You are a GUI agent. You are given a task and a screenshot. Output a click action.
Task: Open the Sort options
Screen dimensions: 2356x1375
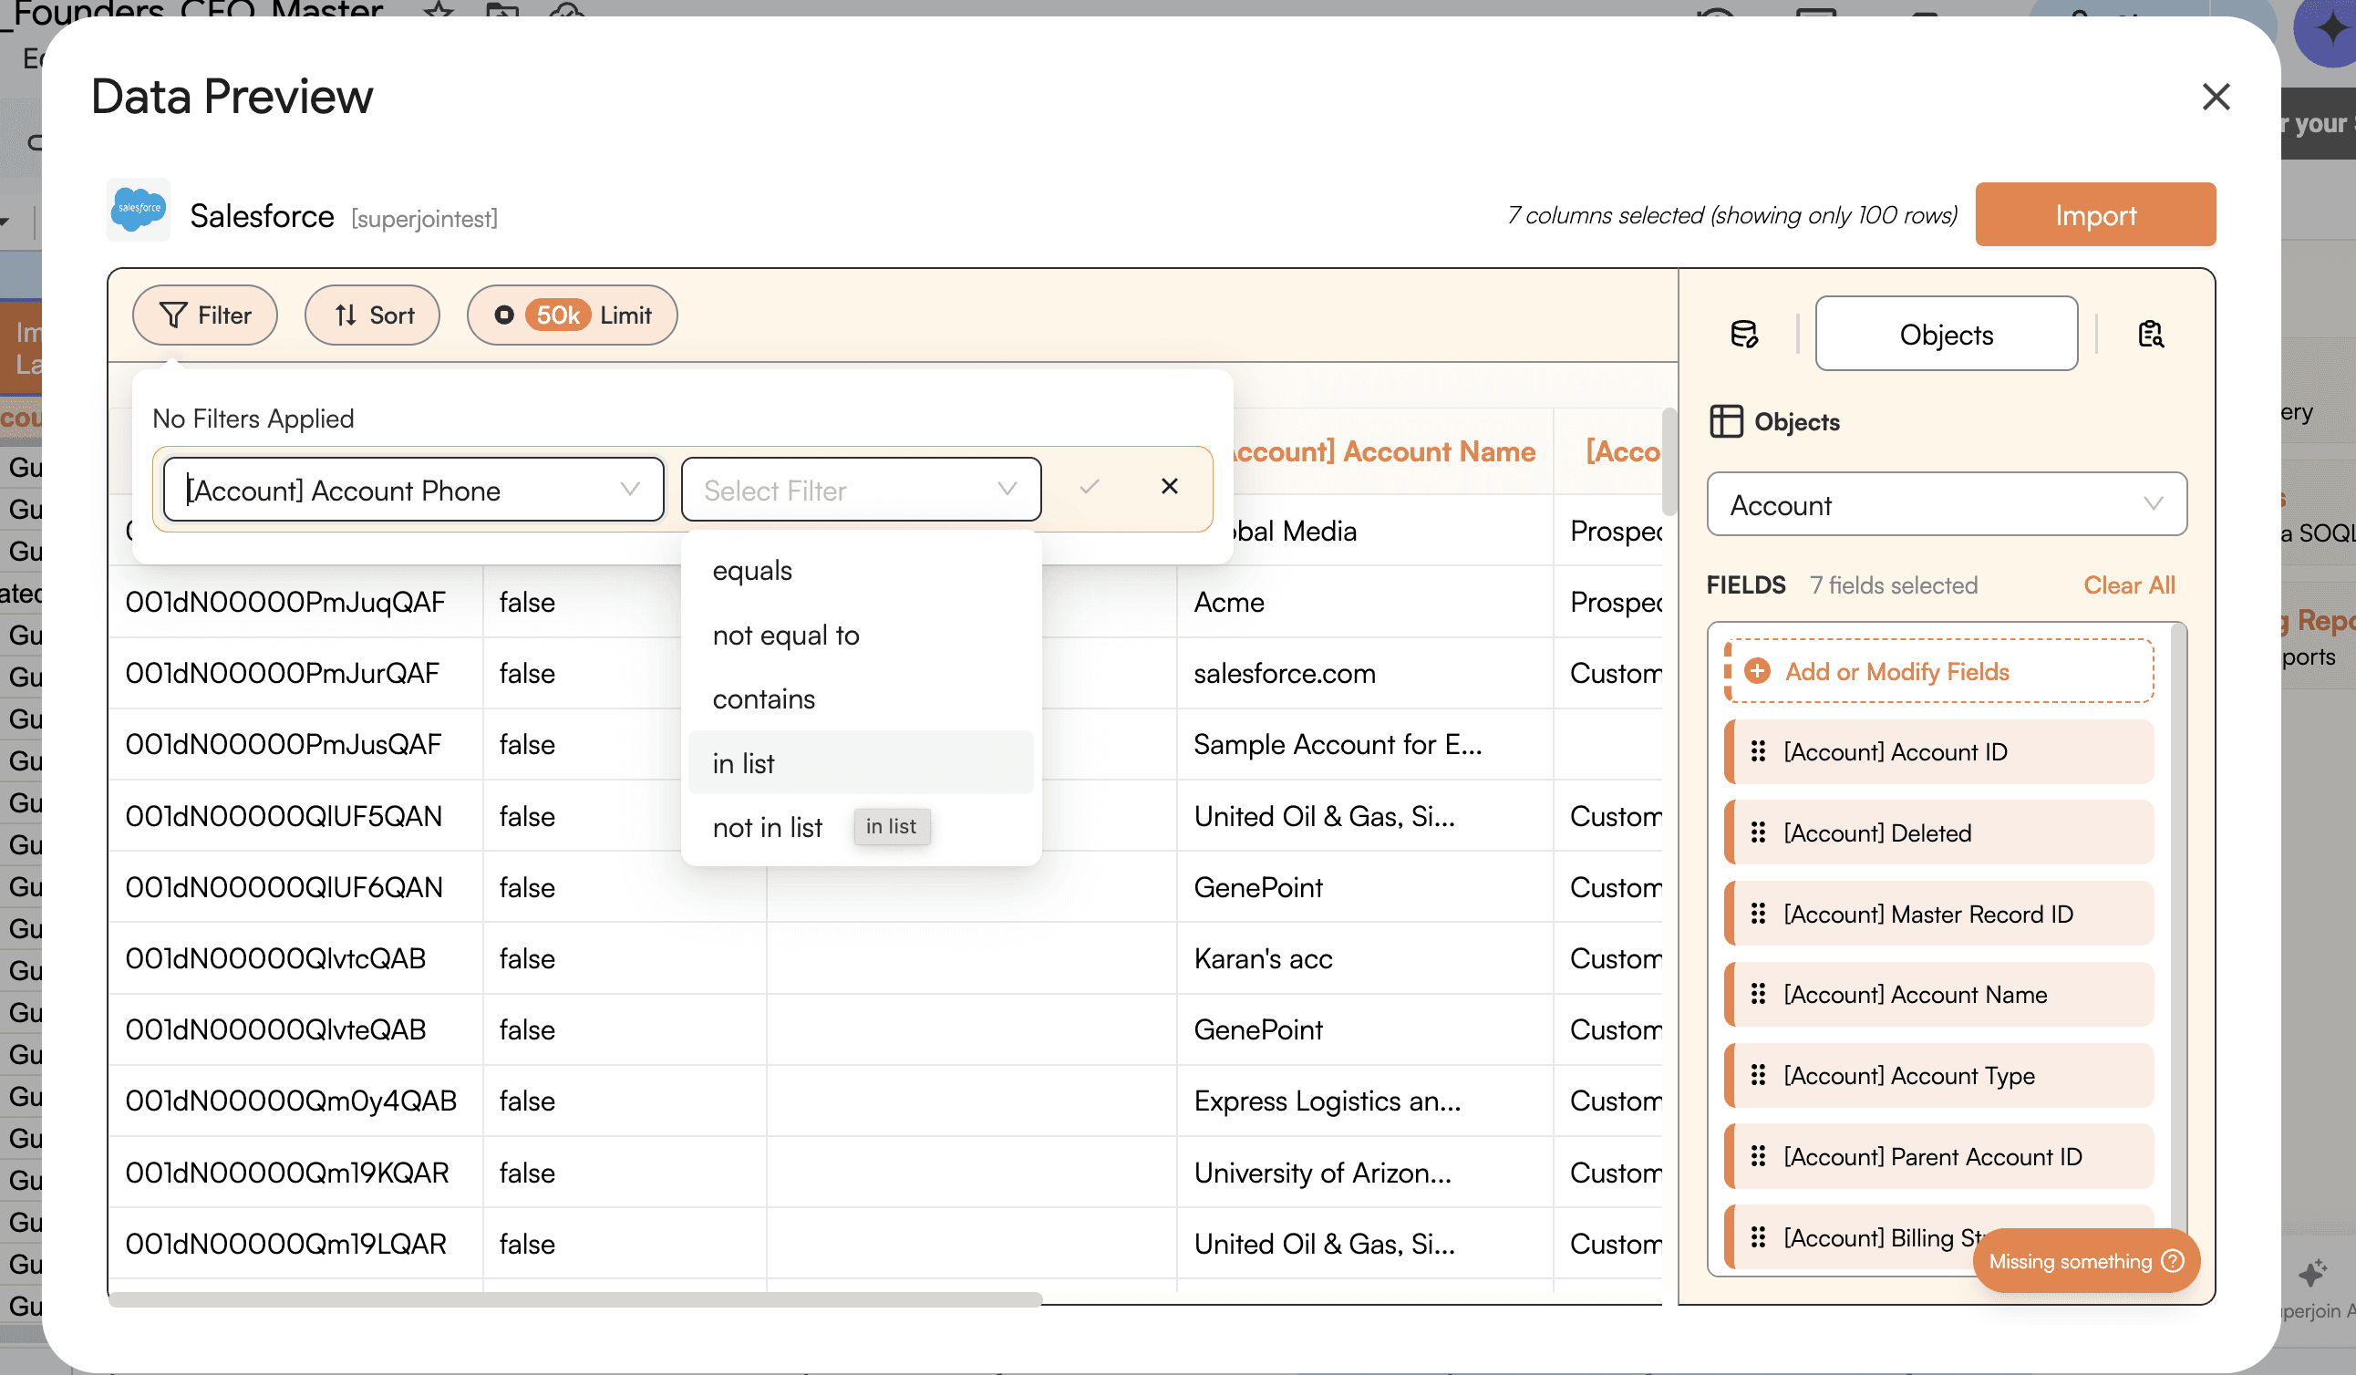(372, 315)
